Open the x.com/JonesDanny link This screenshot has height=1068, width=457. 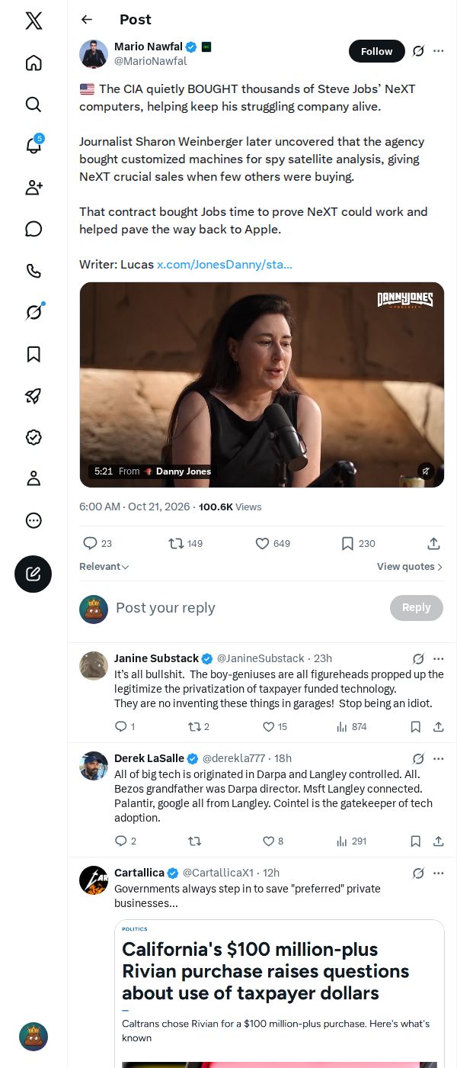coord(225,265)
